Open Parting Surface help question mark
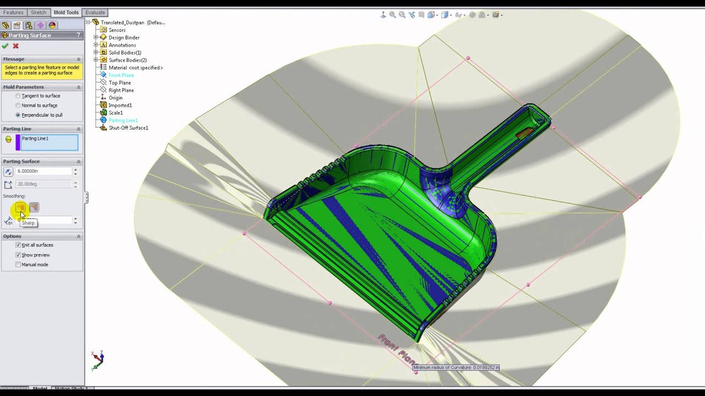 pyautogui.click(x=78, y=35)
